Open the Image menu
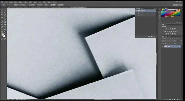 (16, 2)
